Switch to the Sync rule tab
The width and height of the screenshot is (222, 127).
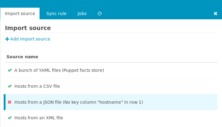pyautogui.click(x=56, y=13)
